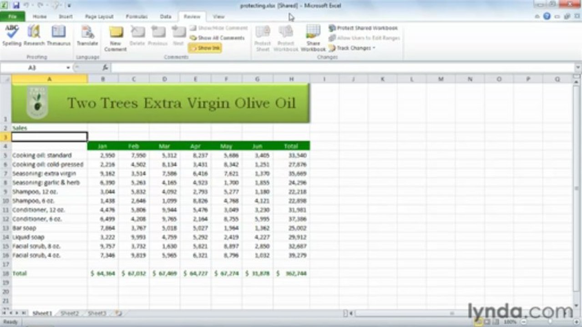Viewport: 582px width, 327px height.
Task: Select the Total label in row 18
Action: coord(50,273)
